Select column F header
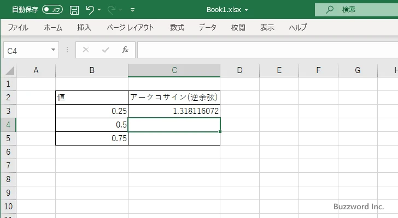Viewport: 398px width, 218px height. pos(318,70)
